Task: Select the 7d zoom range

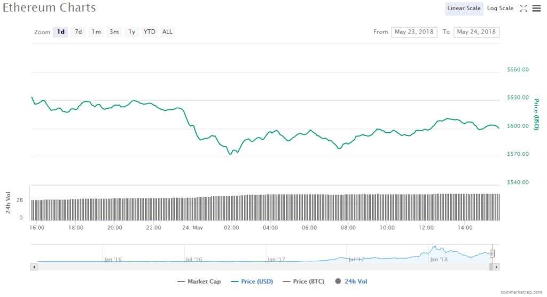Action: (78, 32)
